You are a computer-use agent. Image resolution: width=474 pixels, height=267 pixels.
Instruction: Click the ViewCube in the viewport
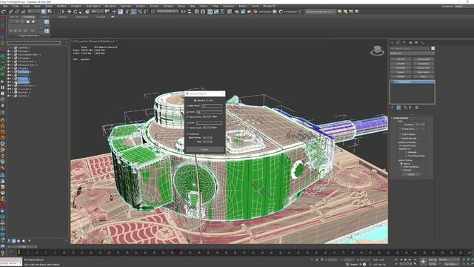[377, 50]
